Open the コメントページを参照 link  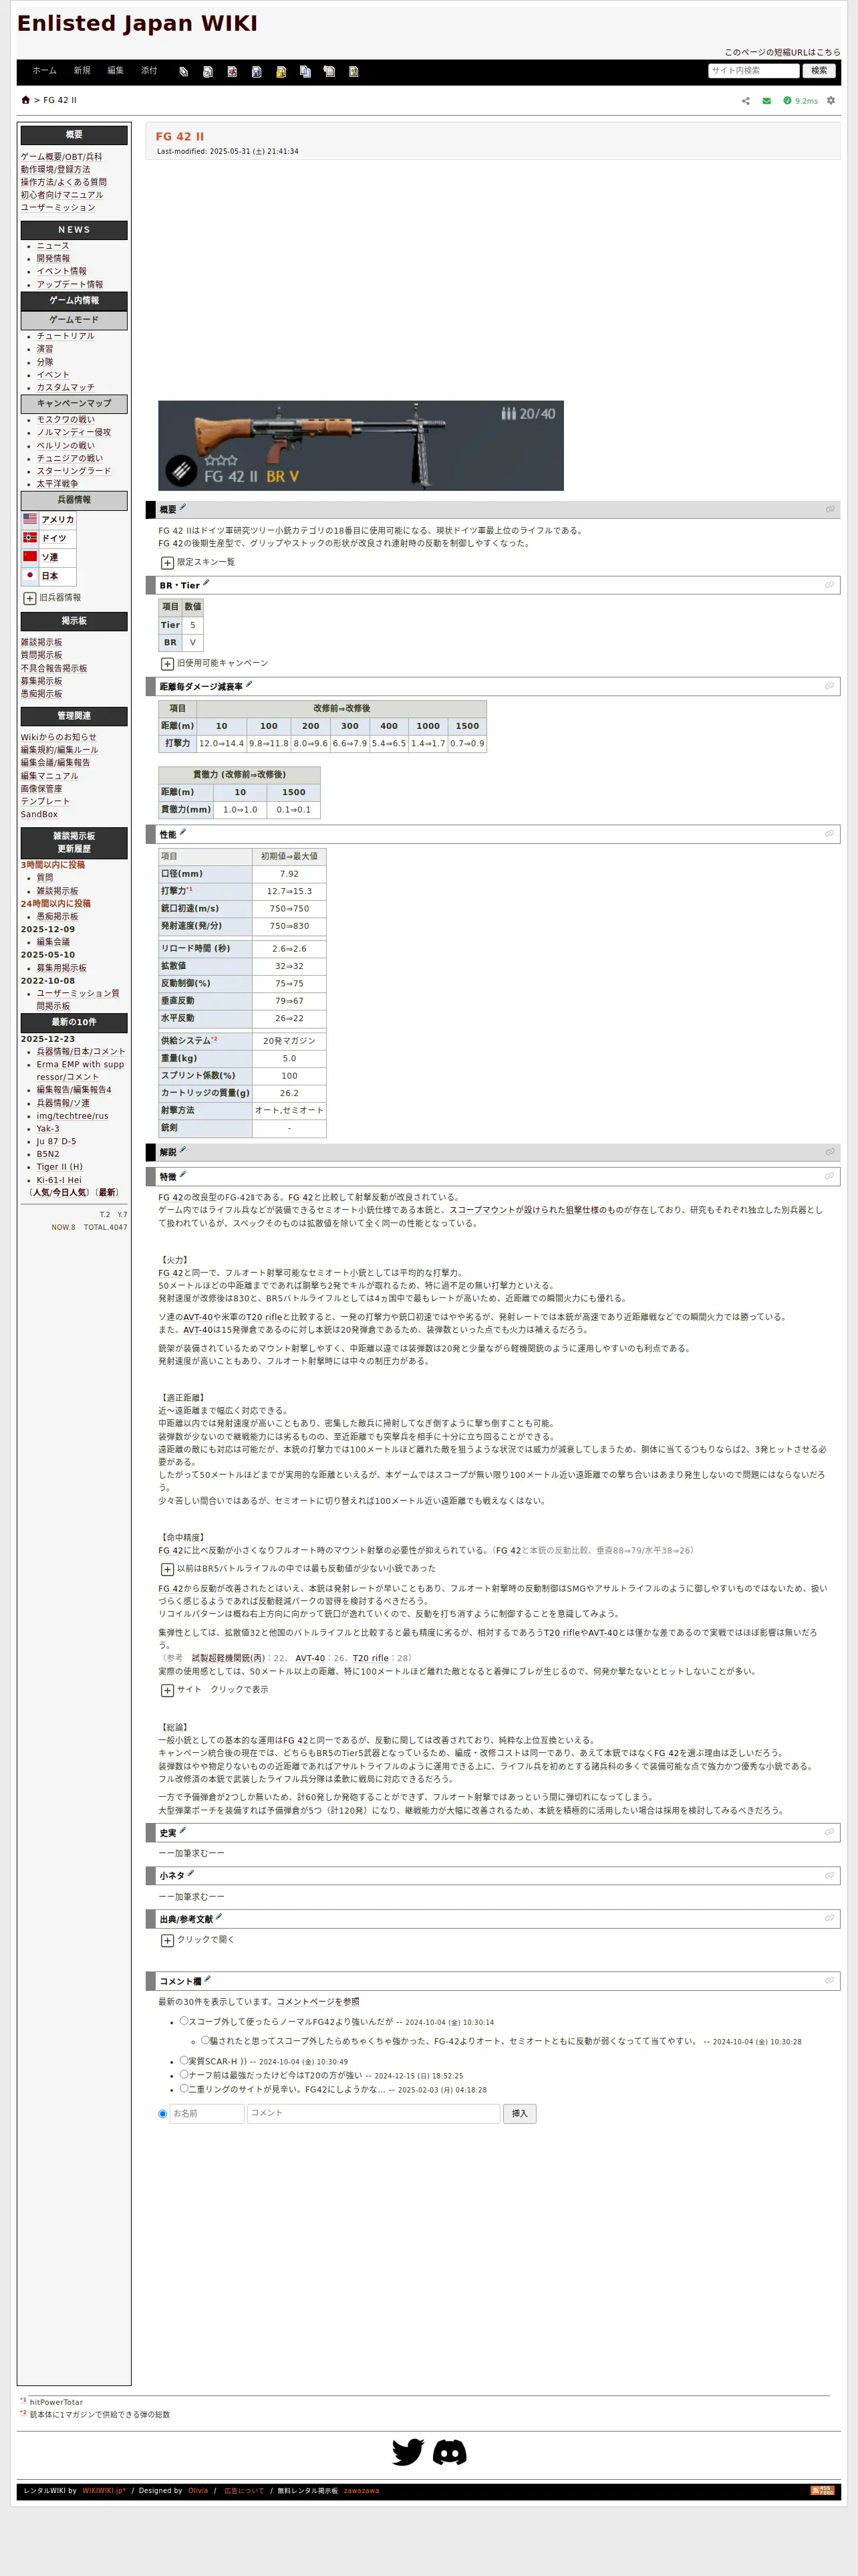pos(317,2001)
